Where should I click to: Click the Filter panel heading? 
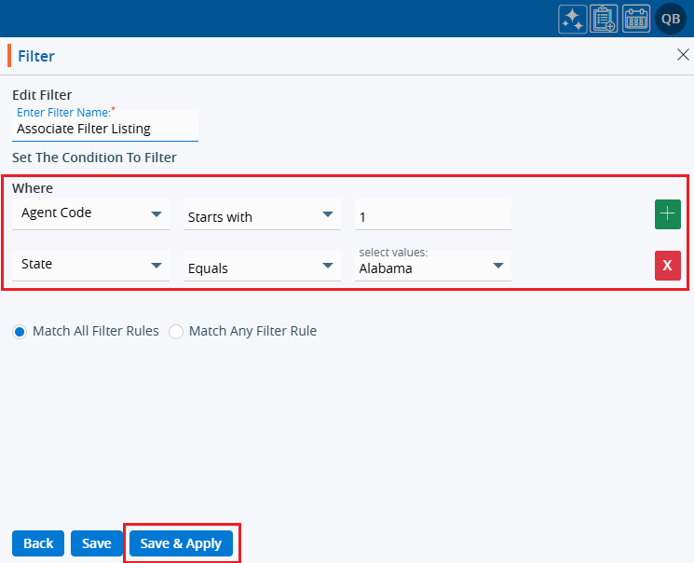36,56
